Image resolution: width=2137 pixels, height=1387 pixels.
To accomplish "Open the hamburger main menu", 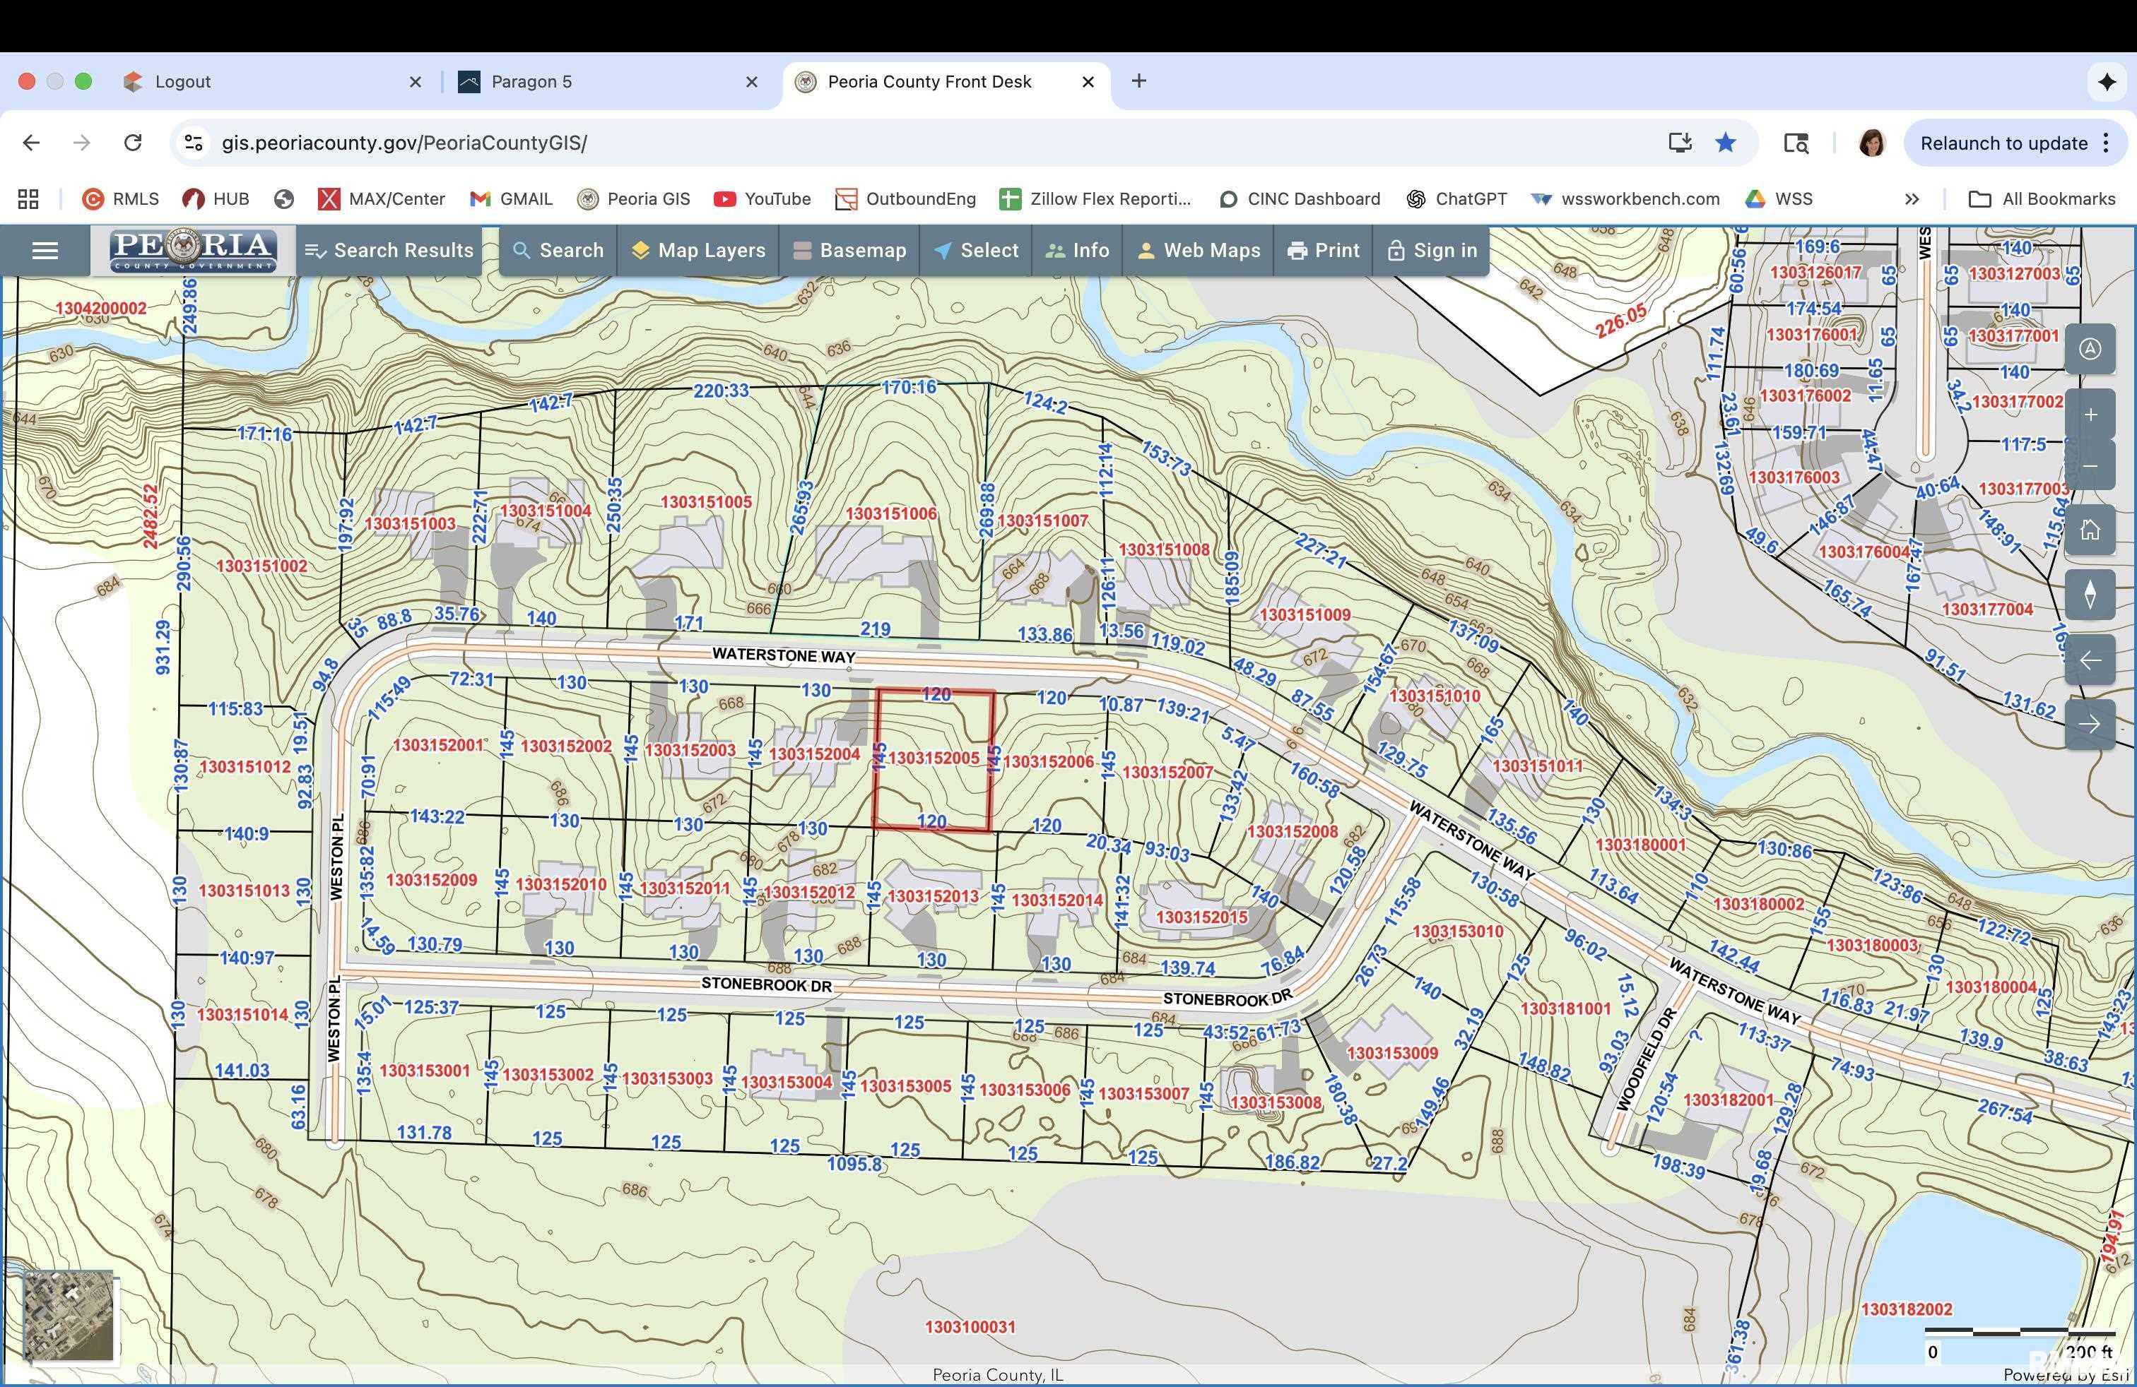I will (45, 250).
